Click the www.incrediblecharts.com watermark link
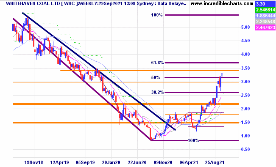The image size is (276, 167). (222, 3)
